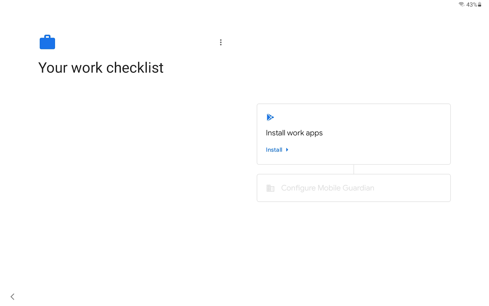Click the Your work checklist title

pyautogui.click(x=101, y=68)
